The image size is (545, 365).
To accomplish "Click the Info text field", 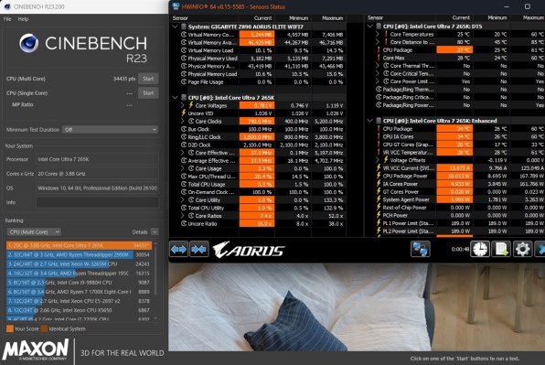I will coord(98,202).
